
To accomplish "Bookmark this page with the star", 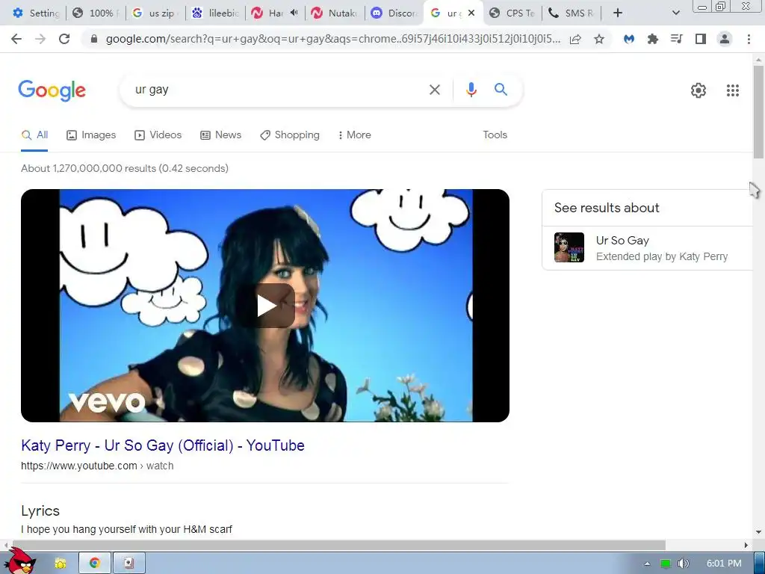I will tap(599, 39).
